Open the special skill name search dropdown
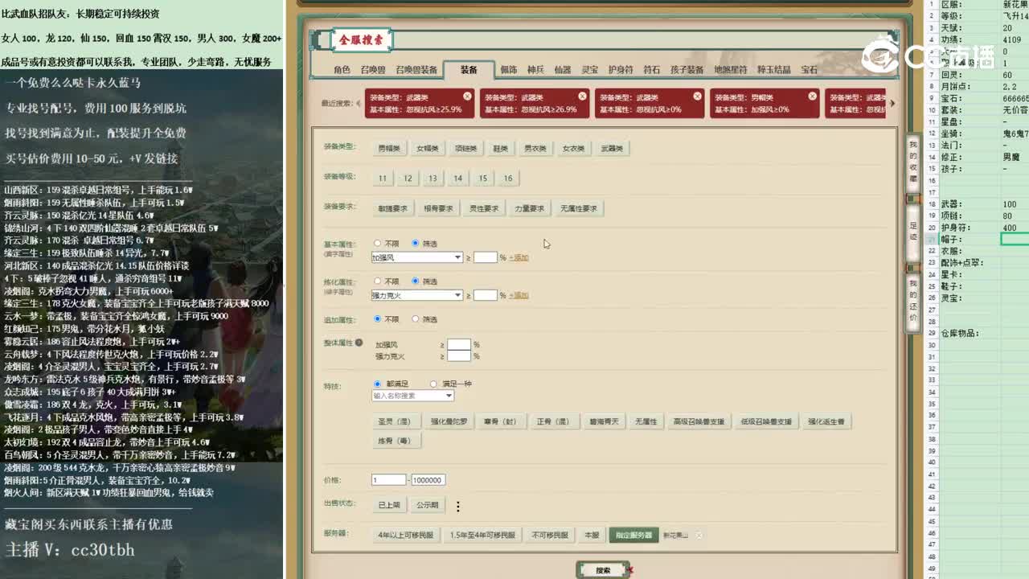 [x=412, y=395]
